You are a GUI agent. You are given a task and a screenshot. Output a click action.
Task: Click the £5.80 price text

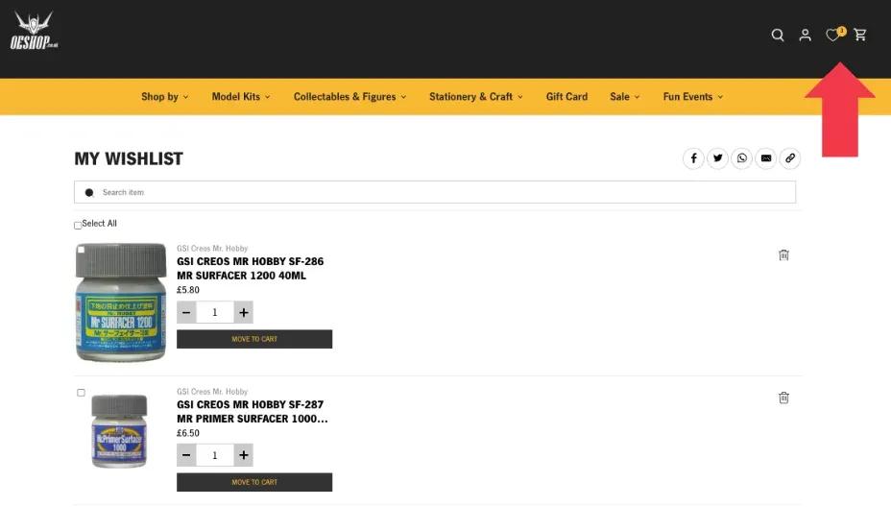pyautogui.click(x=188, y=290)
